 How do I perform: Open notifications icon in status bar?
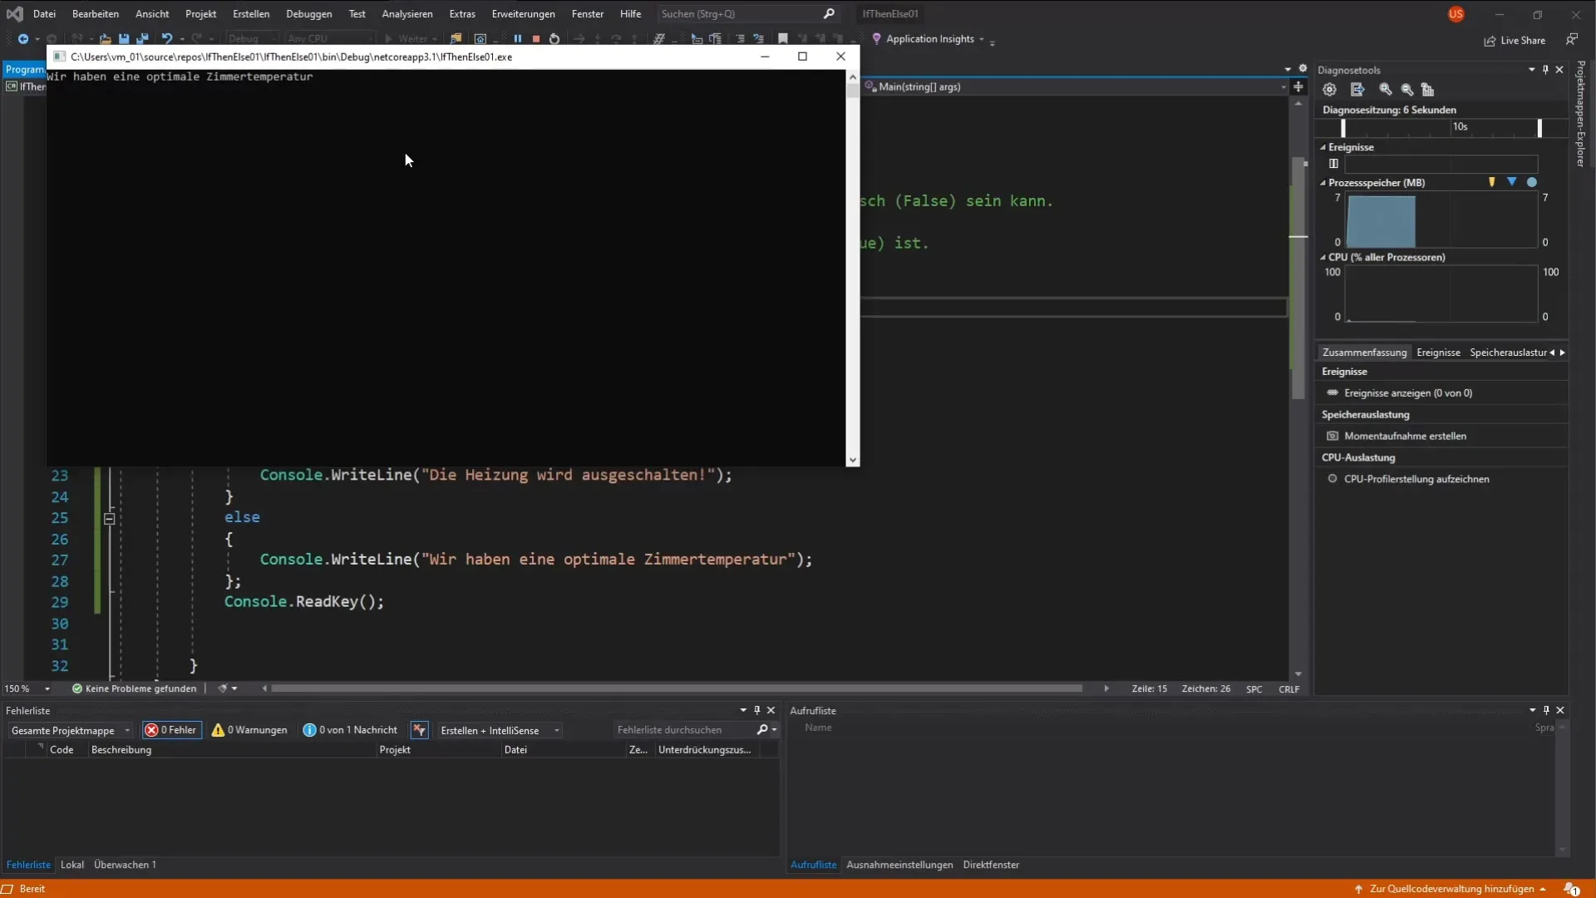click(1571, 889)
